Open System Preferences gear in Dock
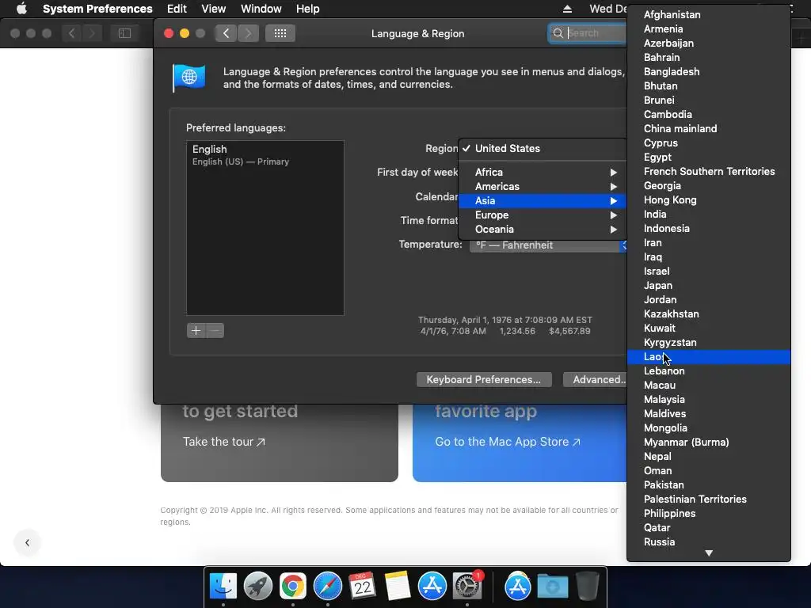This screenshot has height=608, width=811. point(466,587)
